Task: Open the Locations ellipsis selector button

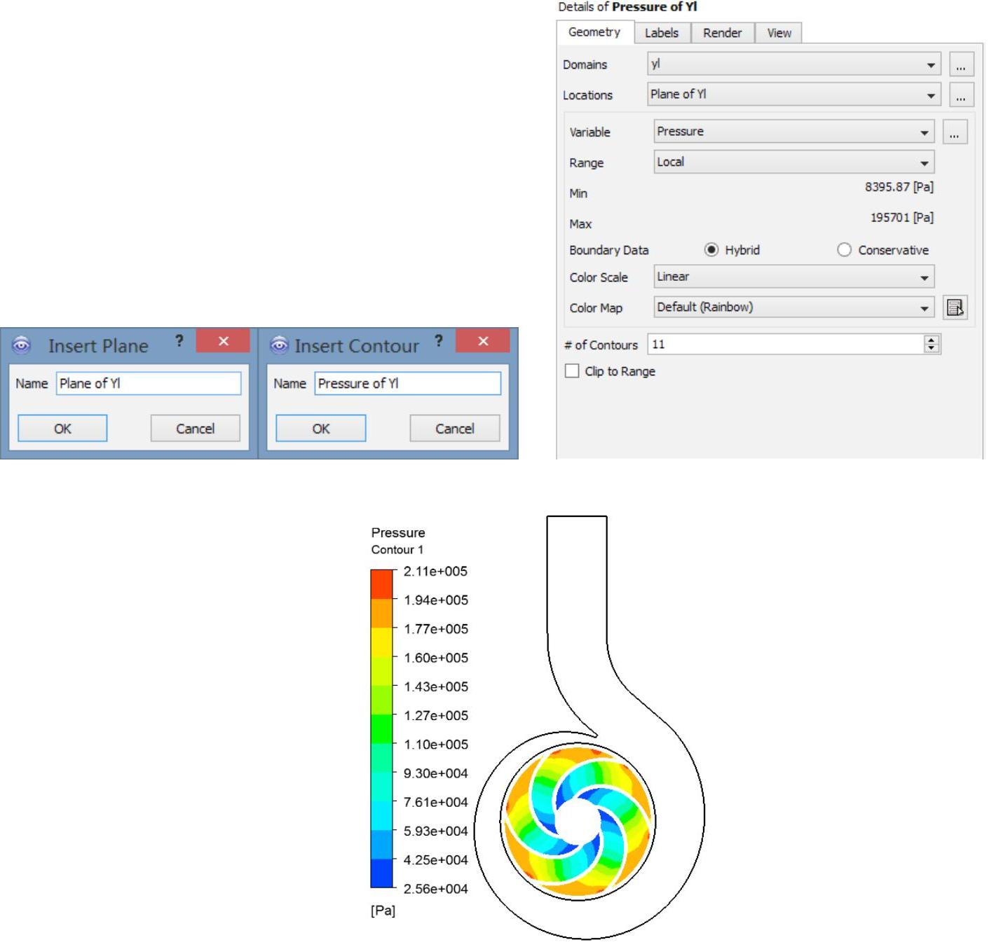Action: 961,95
